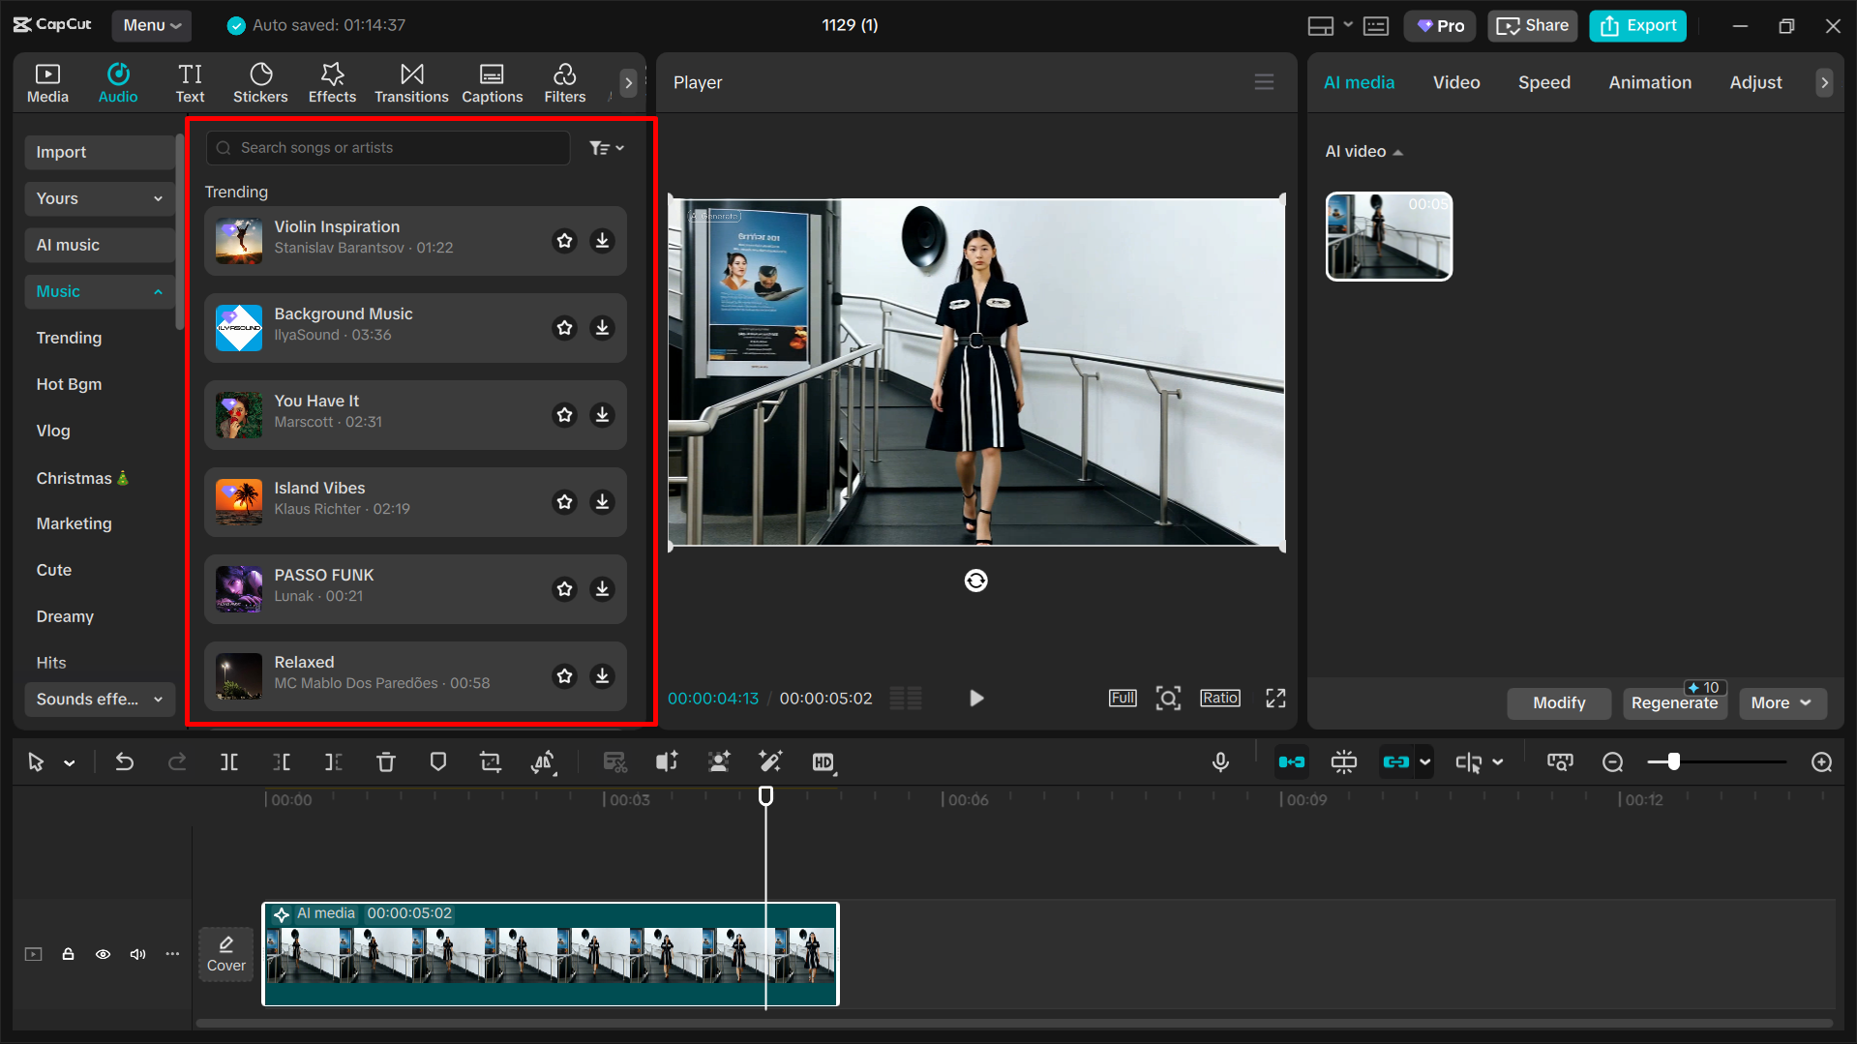Click the marker shield icon in timeline toolbar
Image resolution: width=1857 pixels, height=1044 pixels.
point(438,762)
